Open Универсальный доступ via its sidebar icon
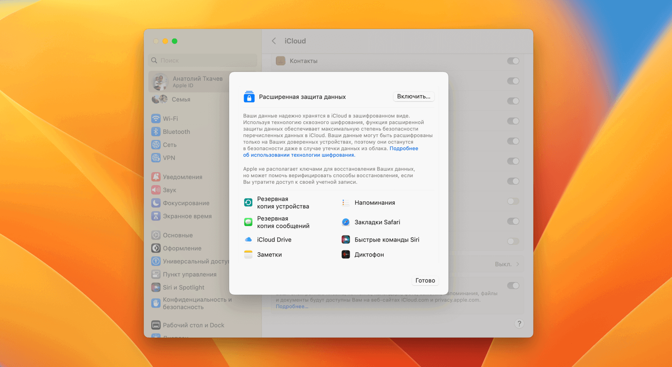 click(x=156, y=262)
